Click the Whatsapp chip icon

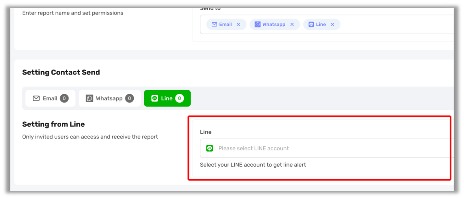(257, 25)
